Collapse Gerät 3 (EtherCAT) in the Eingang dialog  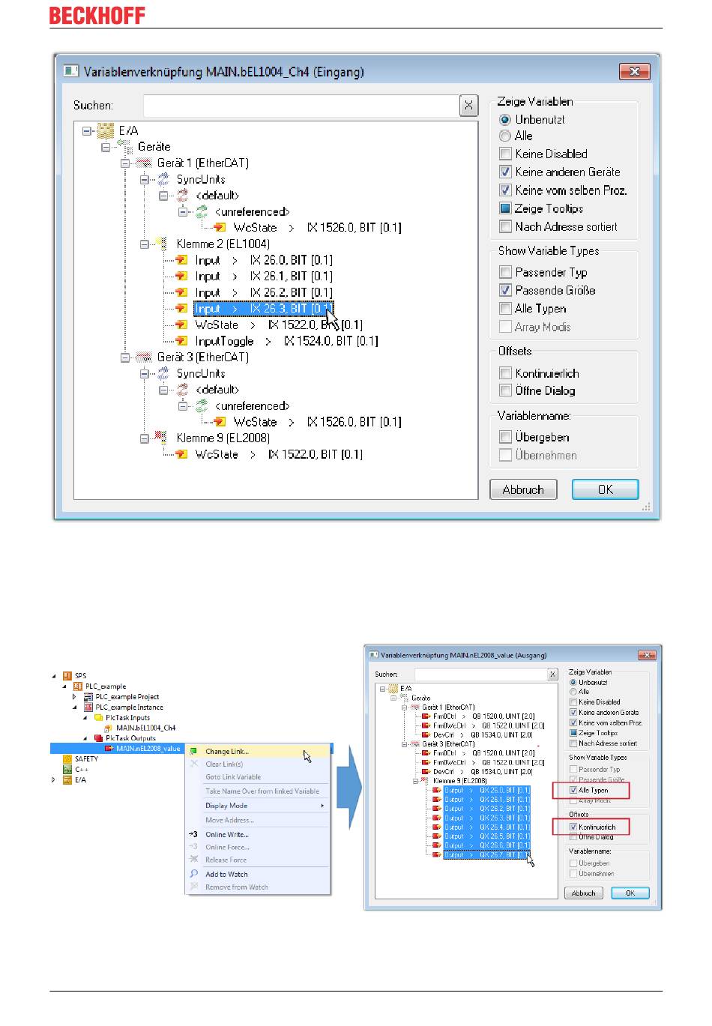coord(125,357)
